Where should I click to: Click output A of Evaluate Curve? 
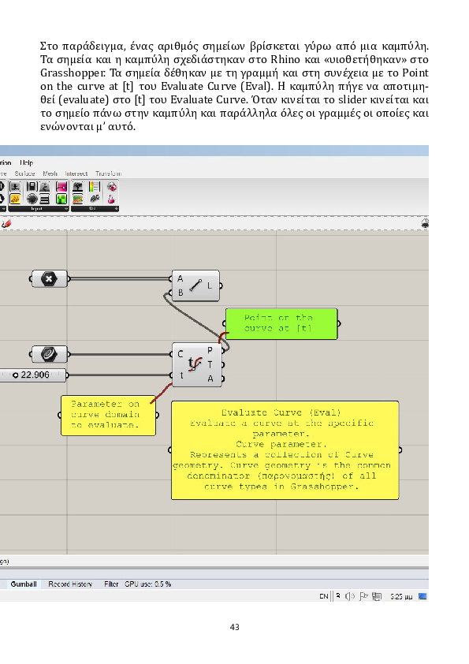pyautogui.click(x=210, y=379)
